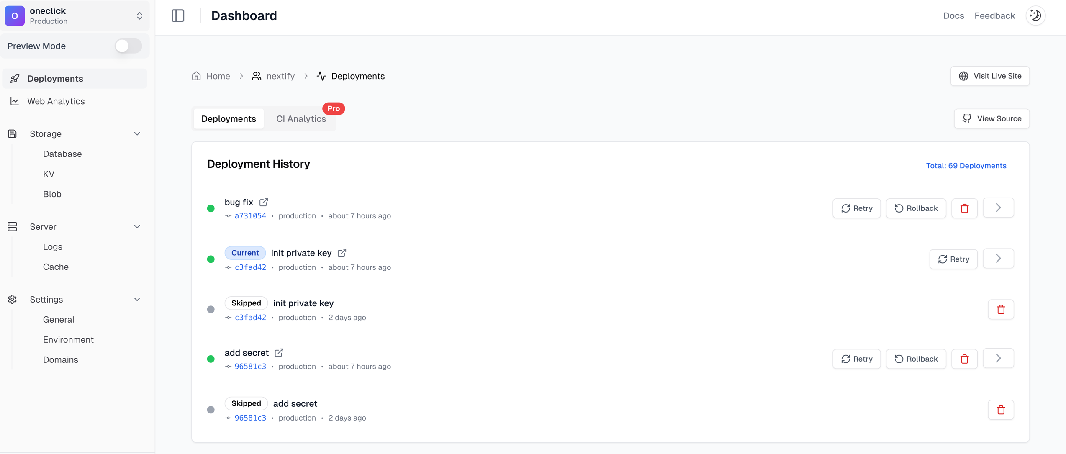Open Web Analytics in the sidebar
Viewport: 1066px width, 454px height.
pos(56,101)
